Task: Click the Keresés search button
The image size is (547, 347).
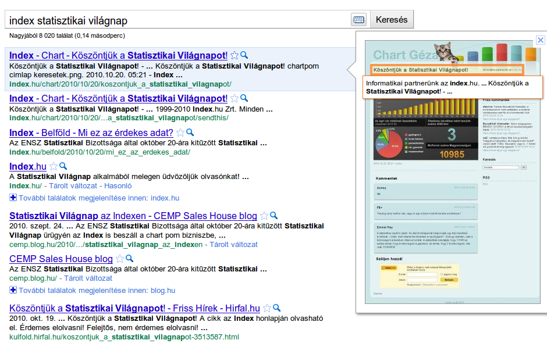Action: (392, 20)
